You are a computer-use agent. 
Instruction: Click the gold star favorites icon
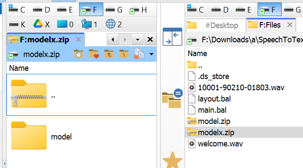tap(172, 160)
